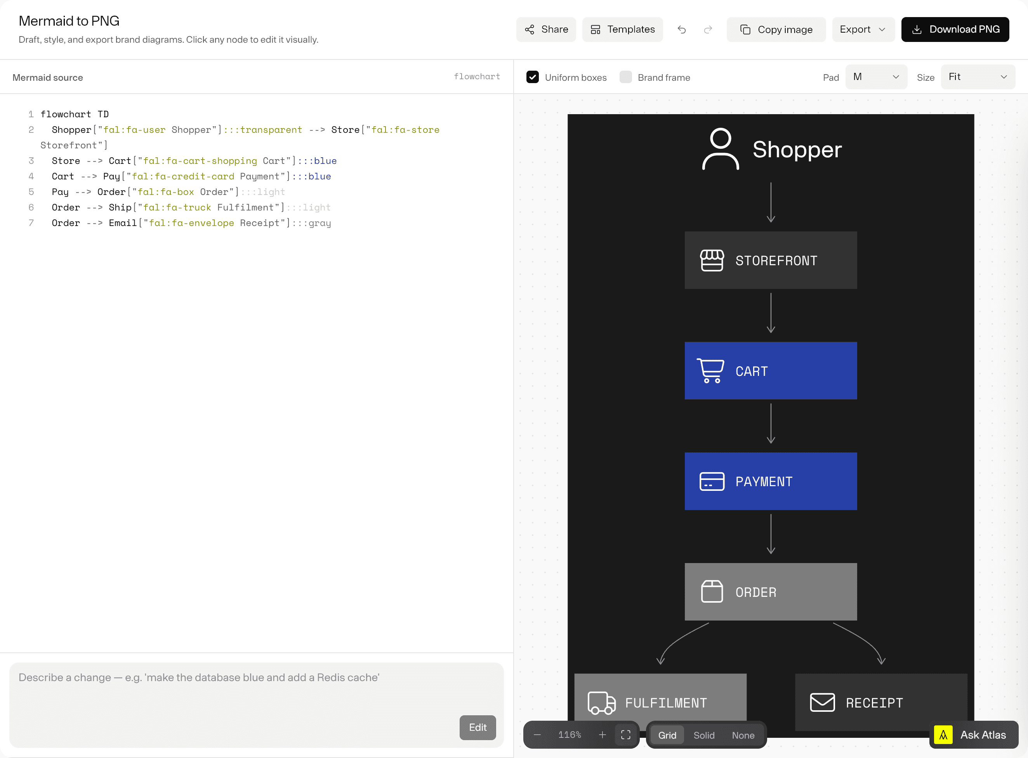1028x758 pixels.
Task: Expand the Export dropdown menu
Action: [863, 30]
